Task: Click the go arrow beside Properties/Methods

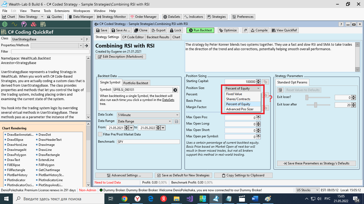Action: (x=86, y=46)
